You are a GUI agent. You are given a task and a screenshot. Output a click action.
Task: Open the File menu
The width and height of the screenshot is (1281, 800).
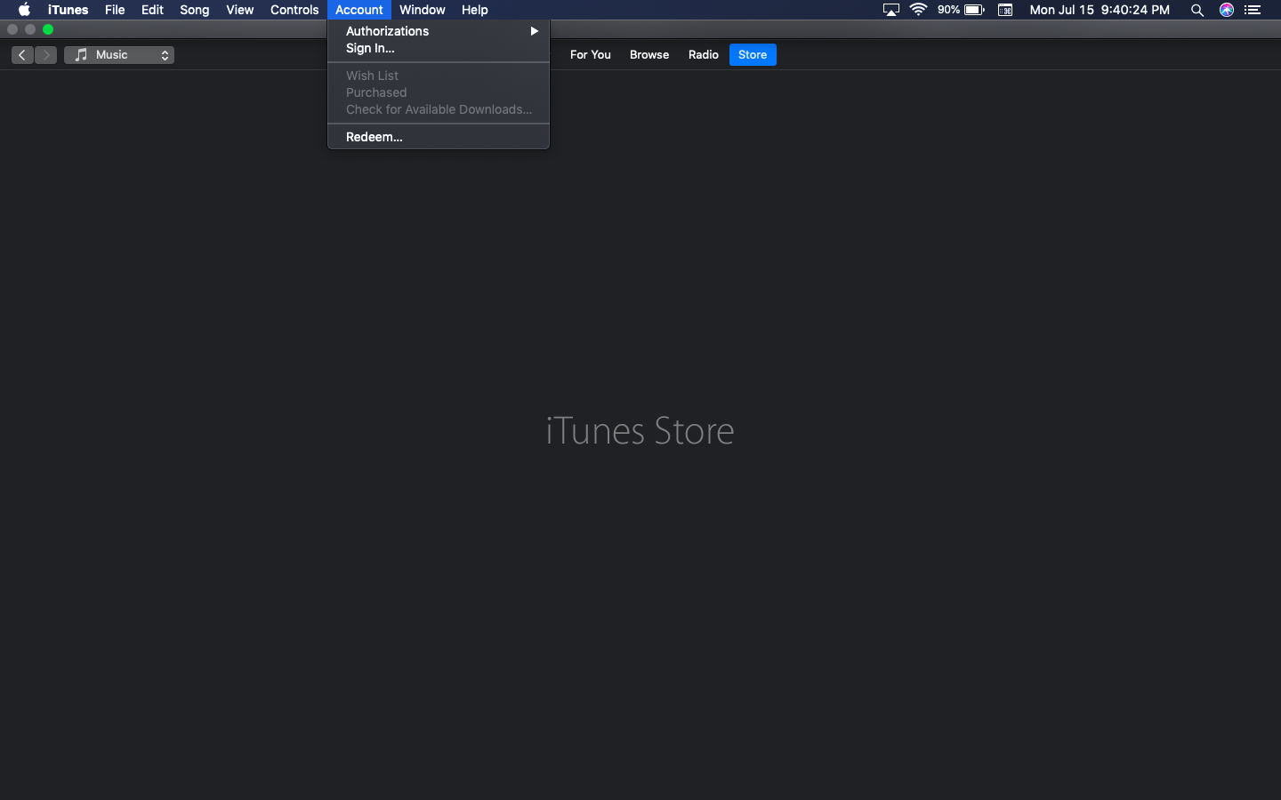pyautogui.click(x=115, y=10)
